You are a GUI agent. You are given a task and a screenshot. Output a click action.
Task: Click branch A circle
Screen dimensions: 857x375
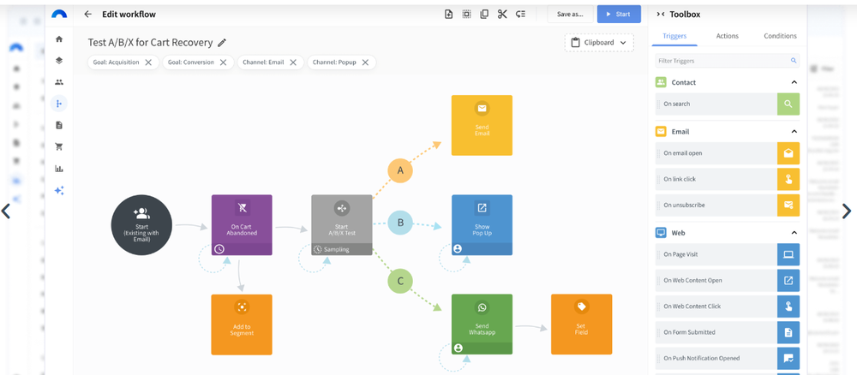(400, 171)
